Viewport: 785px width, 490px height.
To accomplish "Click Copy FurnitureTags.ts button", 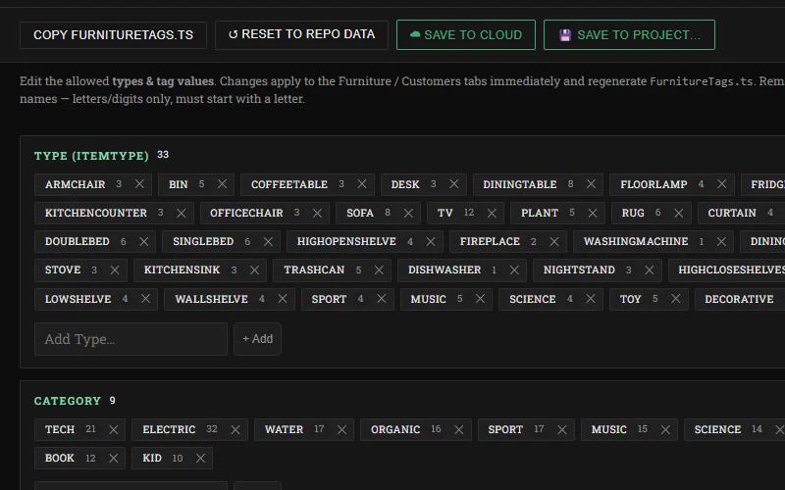I will pos(113,35).
